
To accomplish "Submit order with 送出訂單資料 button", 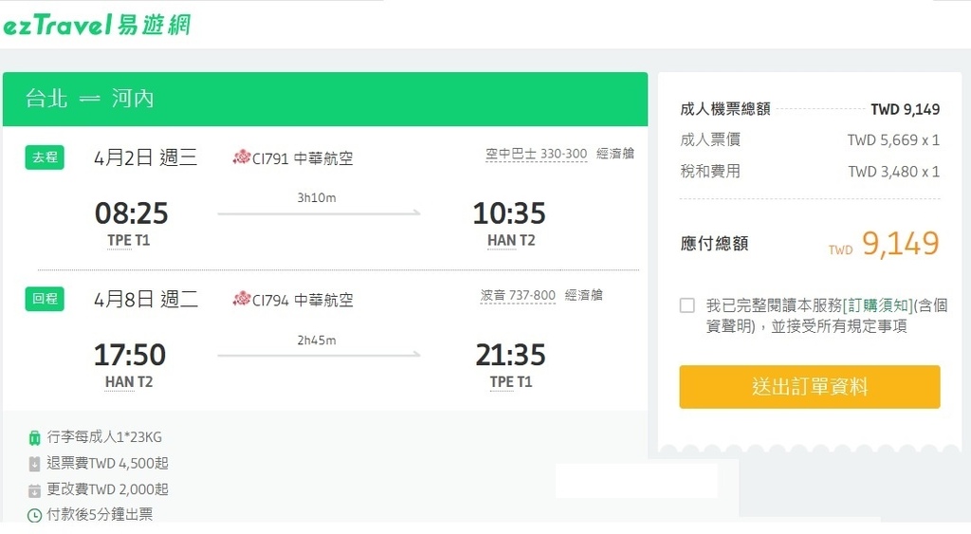I will (810, 387).
